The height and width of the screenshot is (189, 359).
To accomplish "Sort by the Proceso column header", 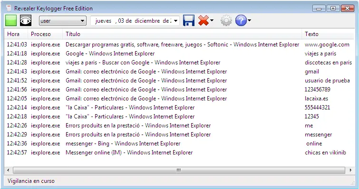I will click(x=45, y=34).
